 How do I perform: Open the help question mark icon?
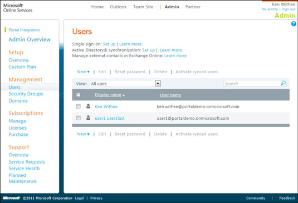294,24
